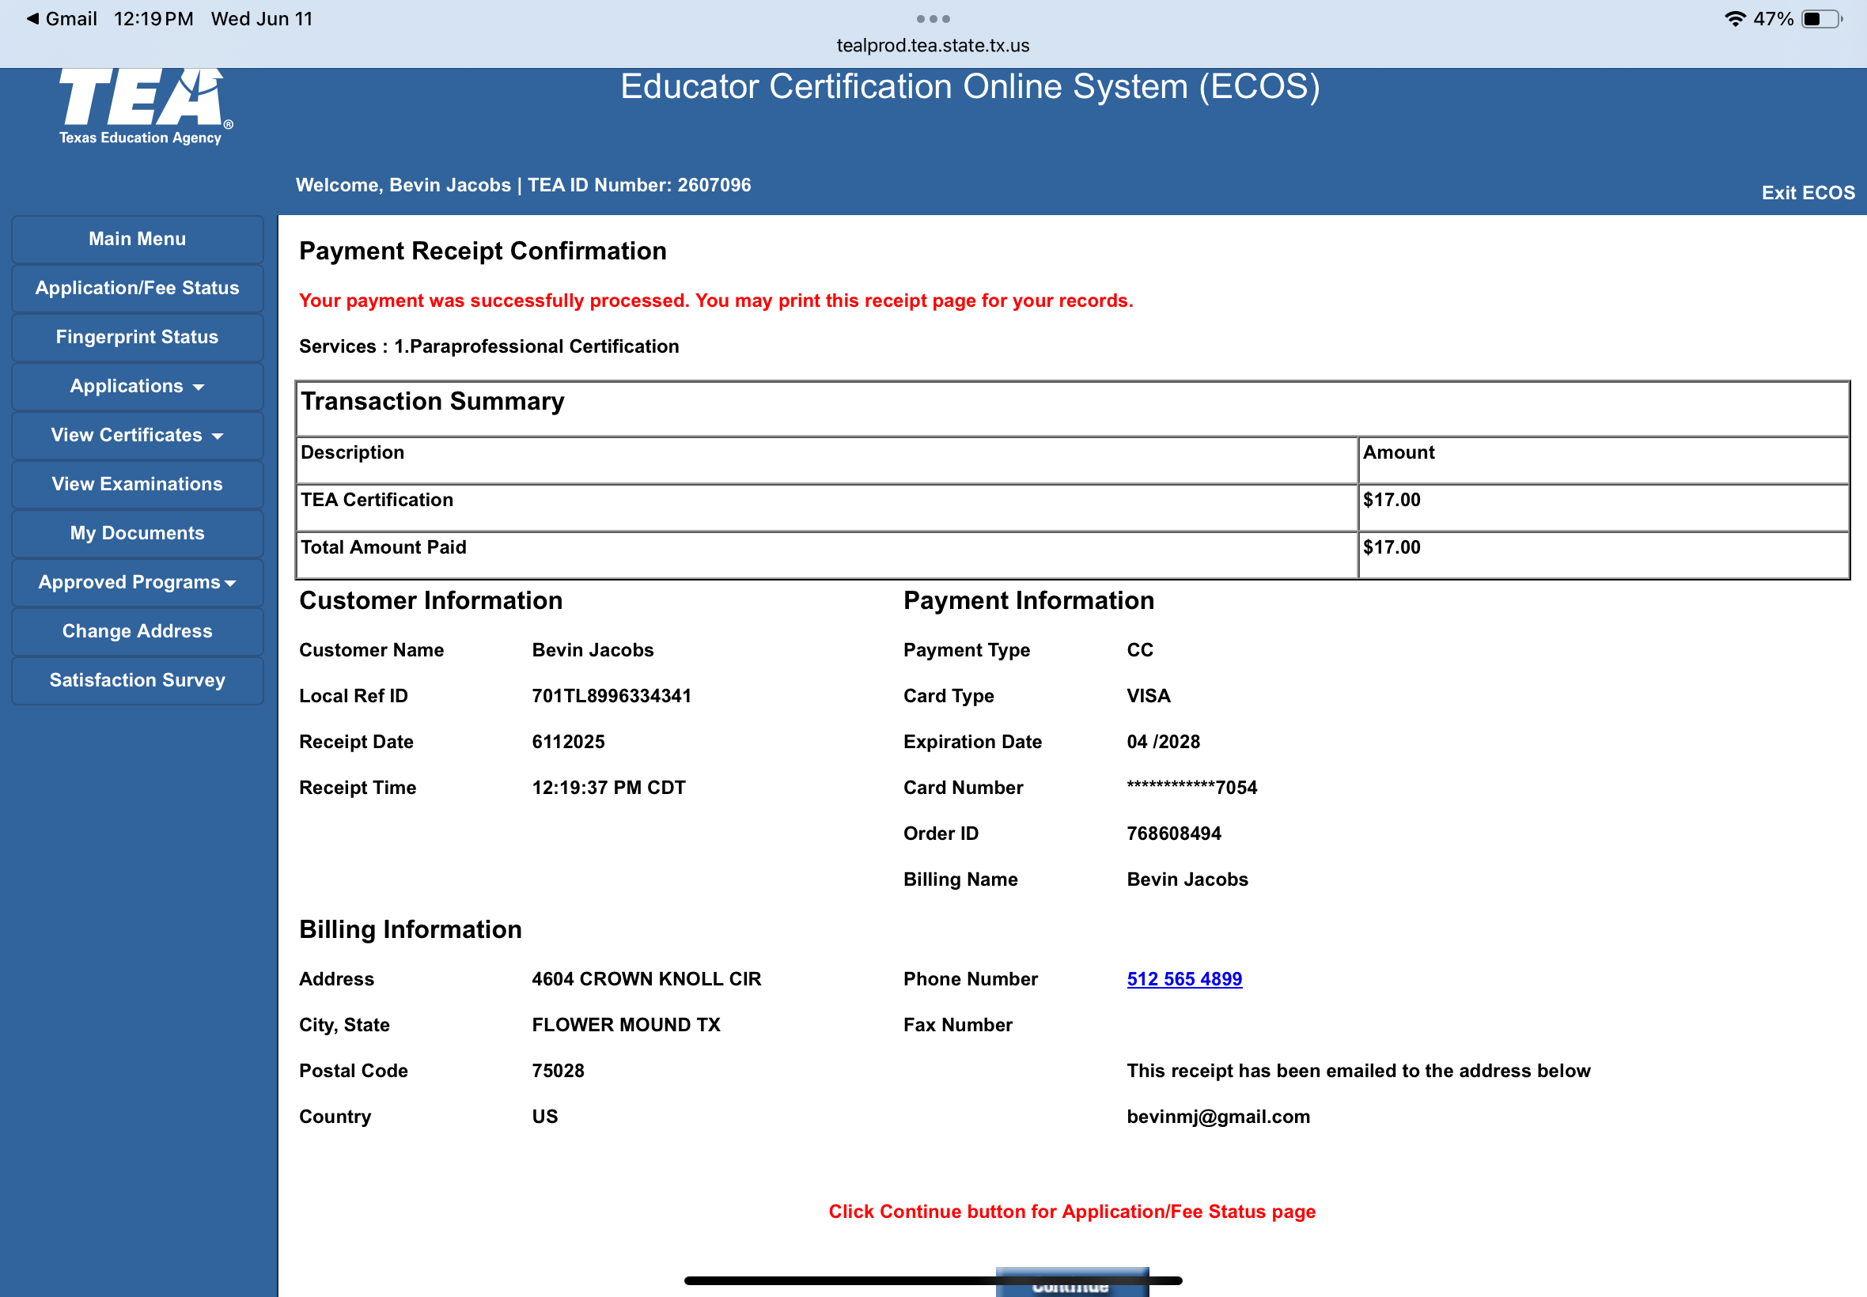The width and height of the screenshot is (1867, 1297).
Task: Go to Fingerprint Status
Action: pyautogui.click(x=137, y=336)
